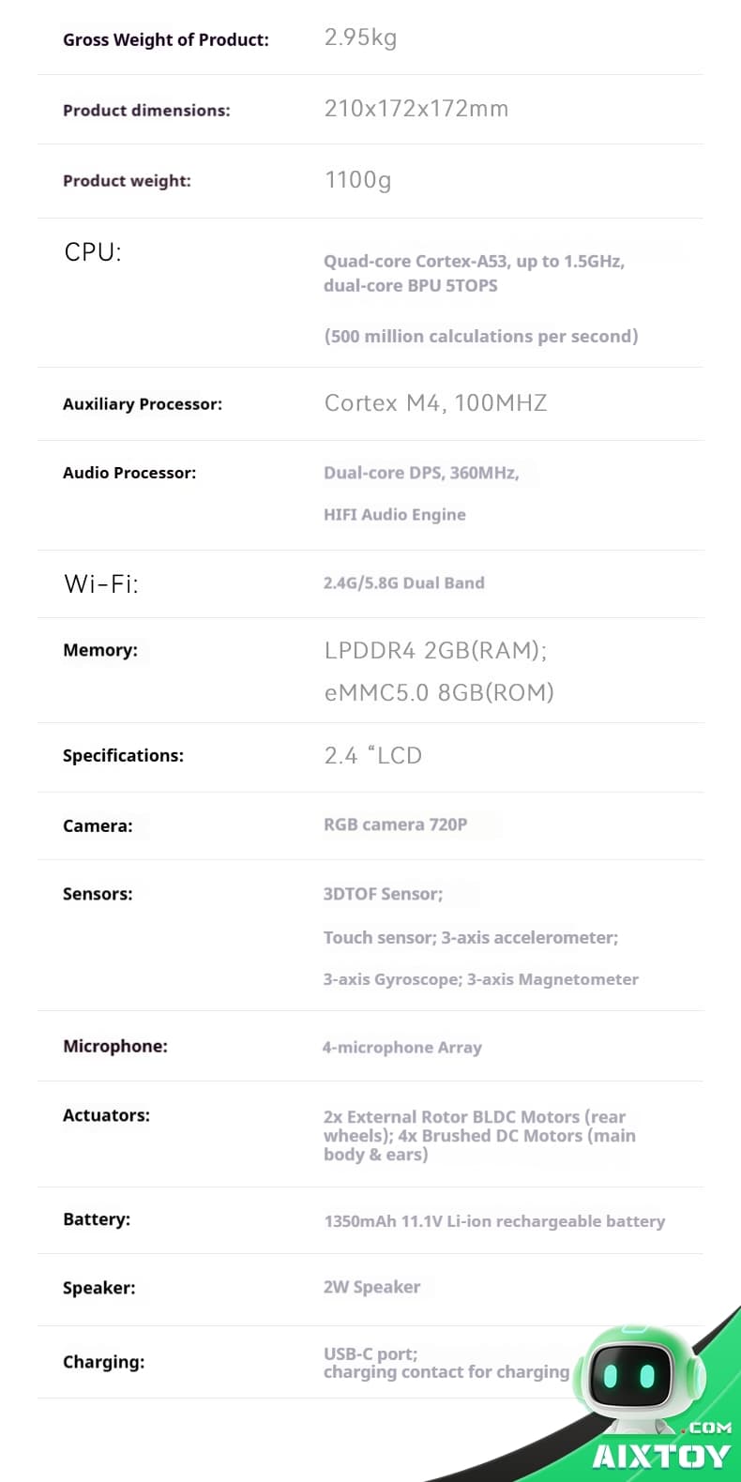Select the Product dimensions 210x172x172mm value
741x1482 pixels.
coord(416,109)
